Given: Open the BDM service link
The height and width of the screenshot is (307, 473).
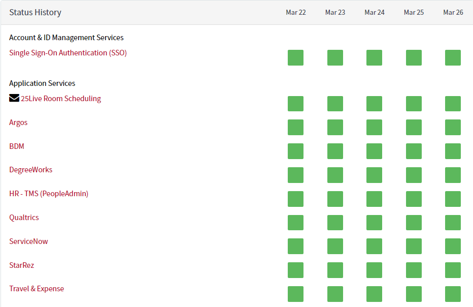Looking at the screenshot, I should (x=17, y=146).
